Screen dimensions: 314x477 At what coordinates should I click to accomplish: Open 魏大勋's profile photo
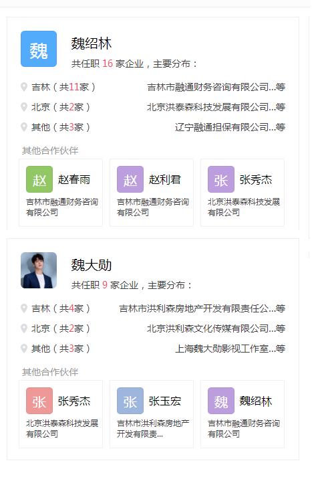pos(39,270)
